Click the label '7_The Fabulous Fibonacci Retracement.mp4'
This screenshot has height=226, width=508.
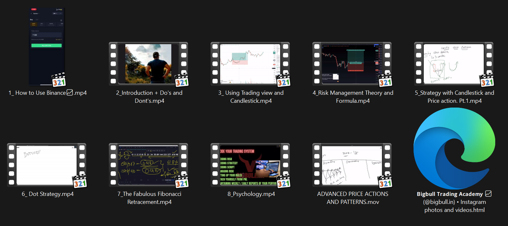(x=149, y=198)
